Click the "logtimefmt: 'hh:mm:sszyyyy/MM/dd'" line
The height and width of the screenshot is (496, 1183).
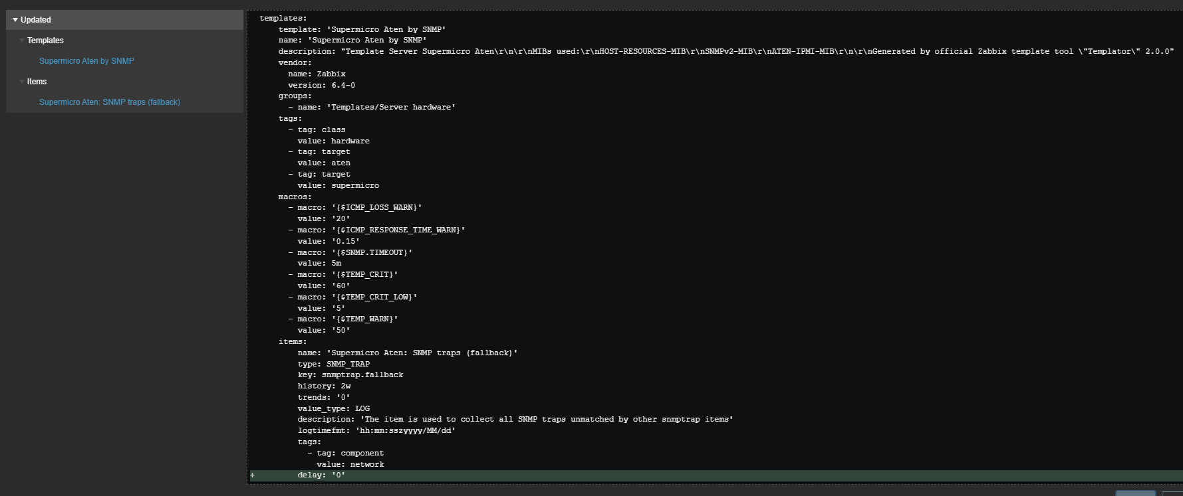click(x=377, y=431)
